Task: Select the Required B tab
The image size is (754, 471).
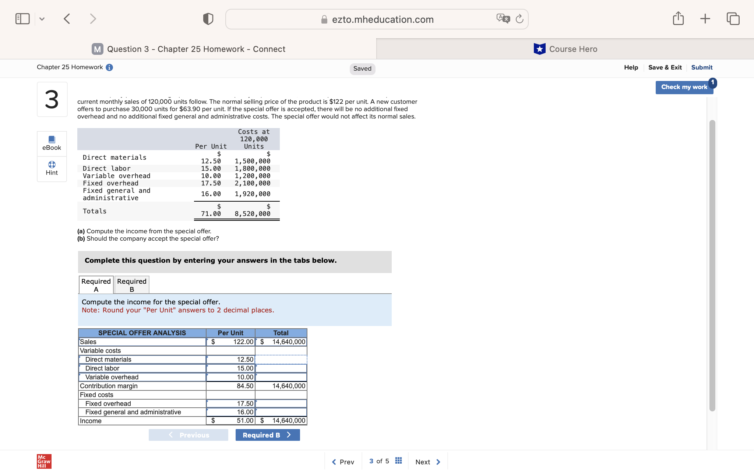Action: point(131,284)
